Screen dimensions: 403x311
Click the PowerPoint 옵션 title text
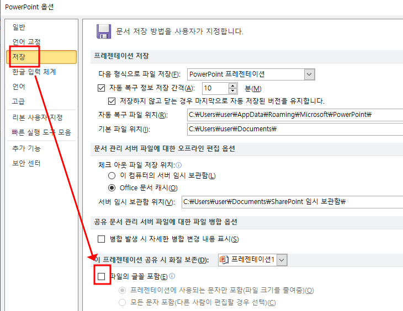click(x=29, y=7)
